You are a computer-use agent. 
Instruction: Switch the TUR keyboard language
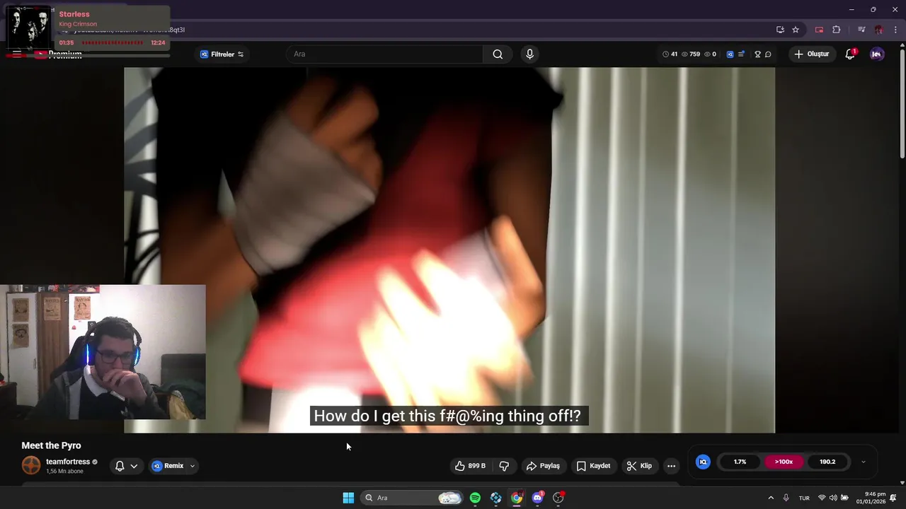(x=804, y=498)
